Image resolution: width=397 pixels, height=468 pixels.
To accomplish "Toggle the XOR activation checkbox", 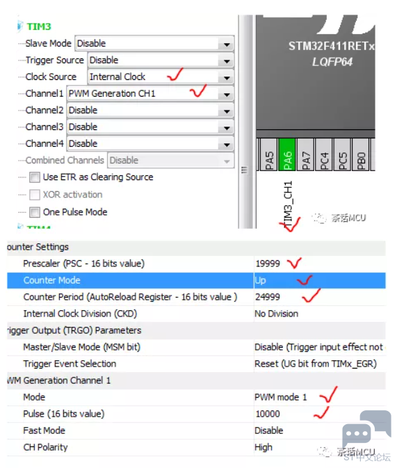I will pos(35,195).
